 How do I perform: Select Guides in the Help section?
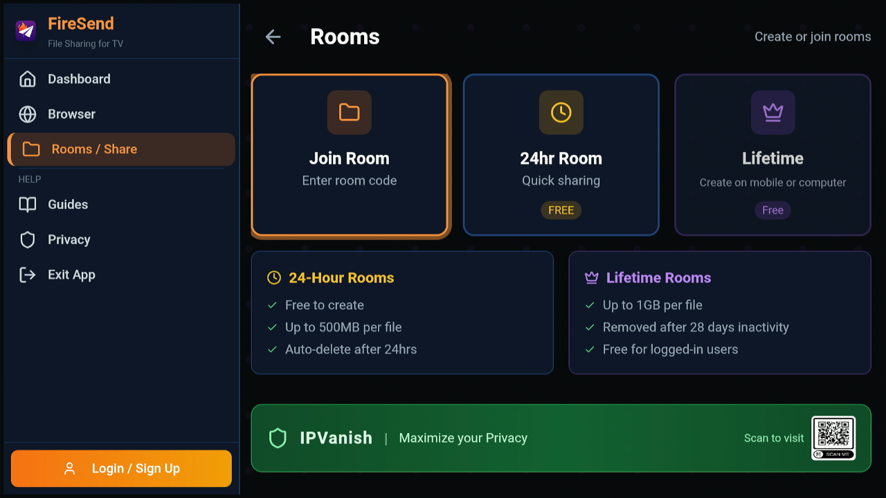[x=68, y=205]
